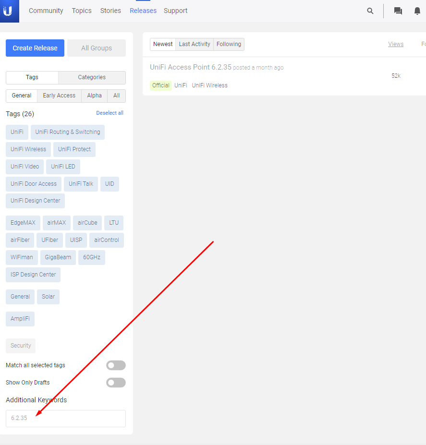The width and height of the screenshot is (426, 445).
Task: Open the Releases menu item
Action: pos(143,11)
